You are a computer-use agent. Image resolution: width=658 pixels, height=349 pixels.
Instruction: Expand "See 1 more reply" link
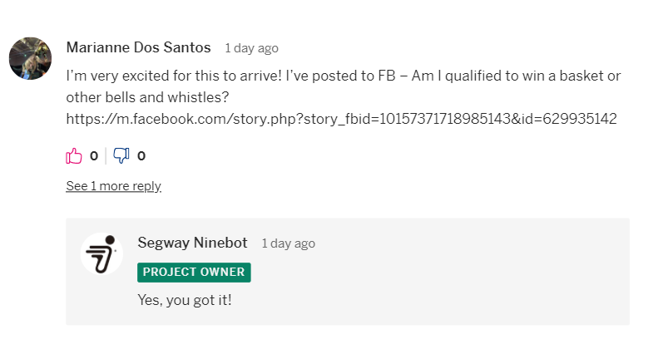pos(113,186)
